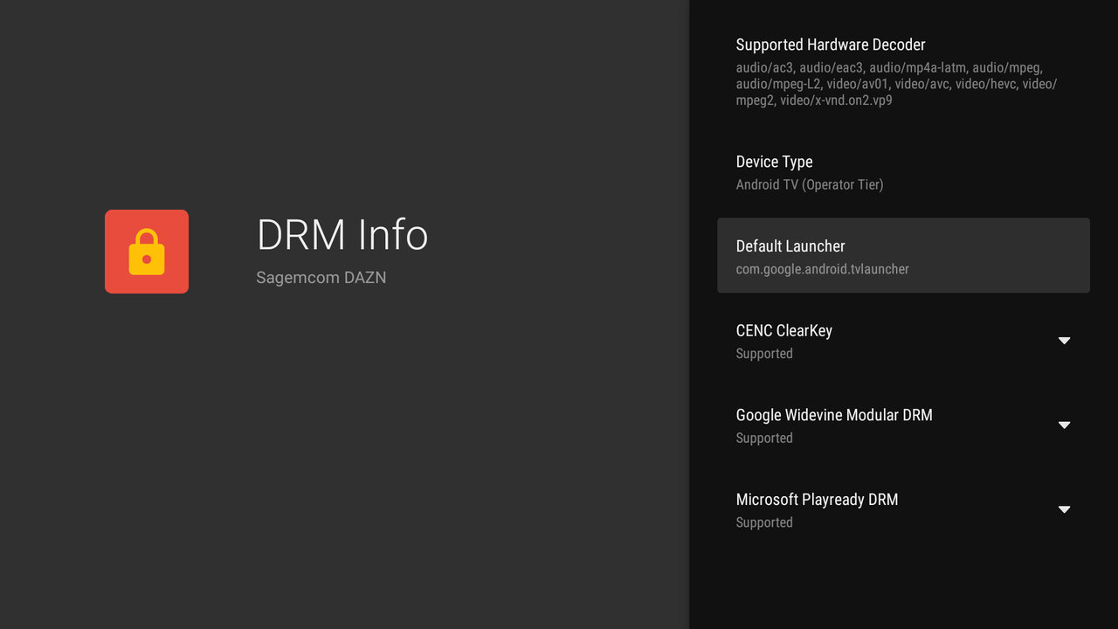Click the Google Widevine Modular DRM label
The height and width of the screenshot is (629, 1118).
(834, 415)
